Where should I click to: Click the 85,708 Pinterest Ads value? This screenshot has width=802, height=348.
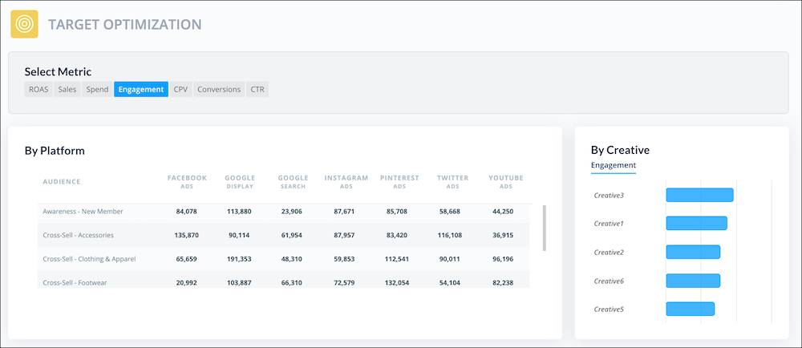click(397, 212)
